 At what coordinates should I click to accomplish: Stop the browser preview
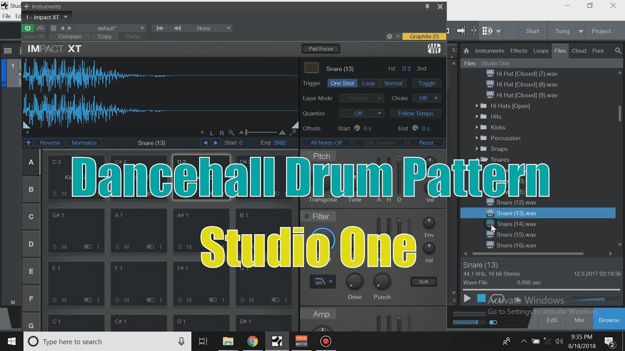481,298
